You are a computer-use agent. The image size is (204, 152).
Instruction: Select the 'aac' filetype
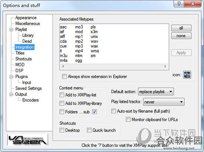pyautogui.click(x=63, y=27)
